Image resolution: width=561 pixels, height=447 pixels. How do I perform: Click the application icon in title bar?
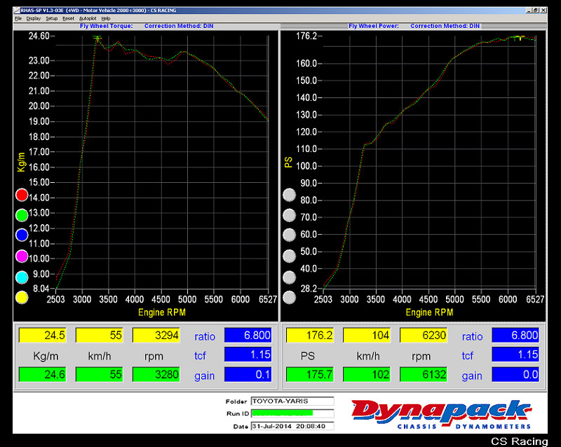click(x=16, y=11)
